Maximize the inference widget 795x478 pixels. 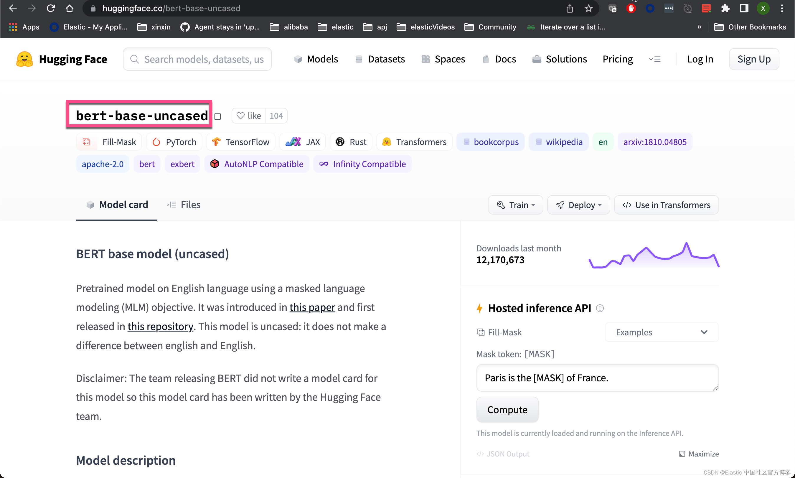(699, 454)
